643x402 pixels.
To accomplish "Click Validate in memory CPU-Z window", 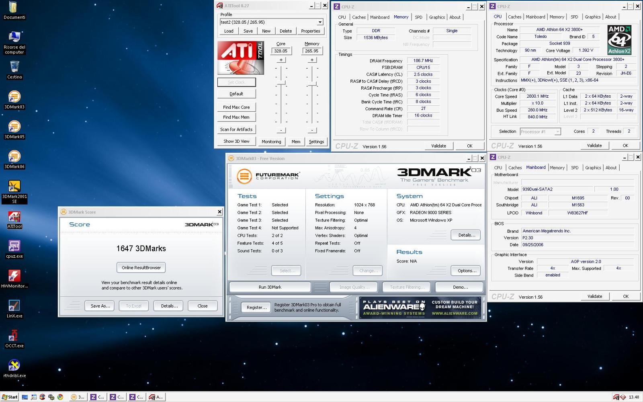I will (438, 146).
